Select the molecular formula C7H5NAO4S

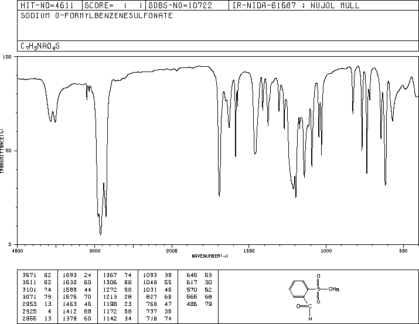pyautogui.click(x=40, y=46)
